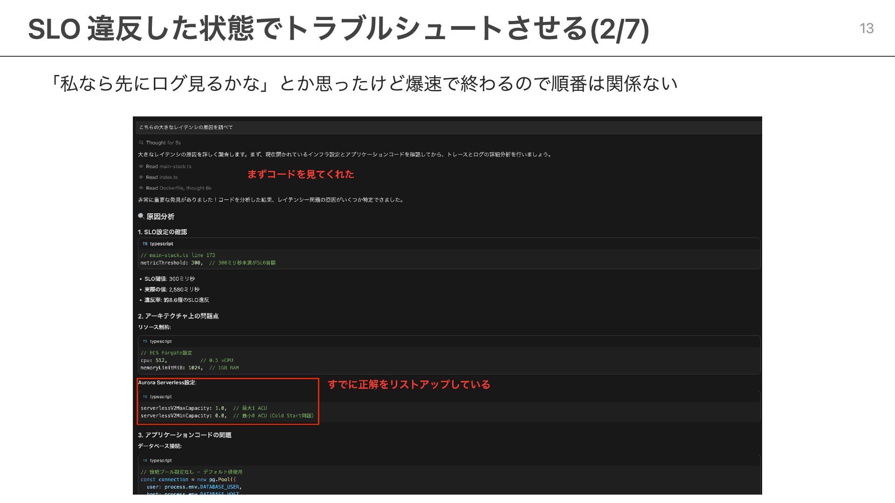Click bullet 'SLO閾値: 300ミリ秒'
Image resolution: width=895 pixels, height=503 pixels.
(170, 279)
